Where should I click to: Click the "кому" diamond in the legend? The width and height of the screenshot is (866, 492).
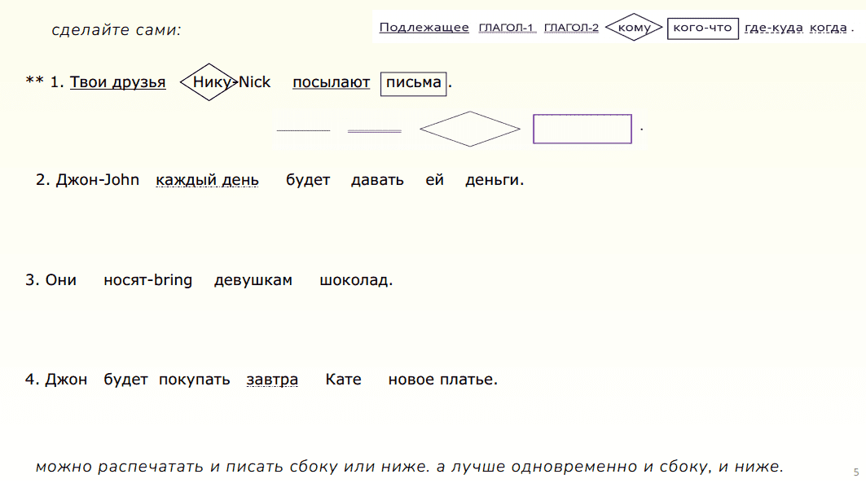click(635, 29)
